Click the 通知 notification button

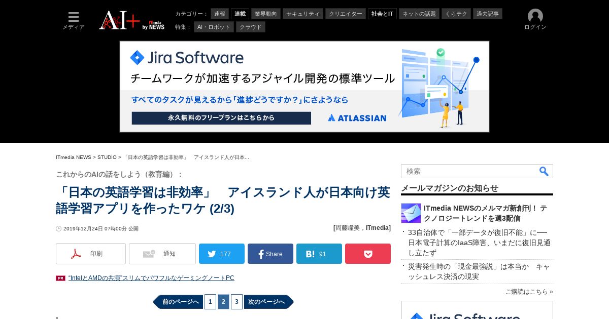click(x=162, y=254)
